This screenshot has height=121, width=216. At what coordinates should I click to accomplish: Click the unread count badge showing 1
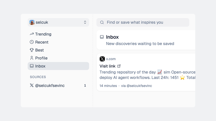[85, 86]
